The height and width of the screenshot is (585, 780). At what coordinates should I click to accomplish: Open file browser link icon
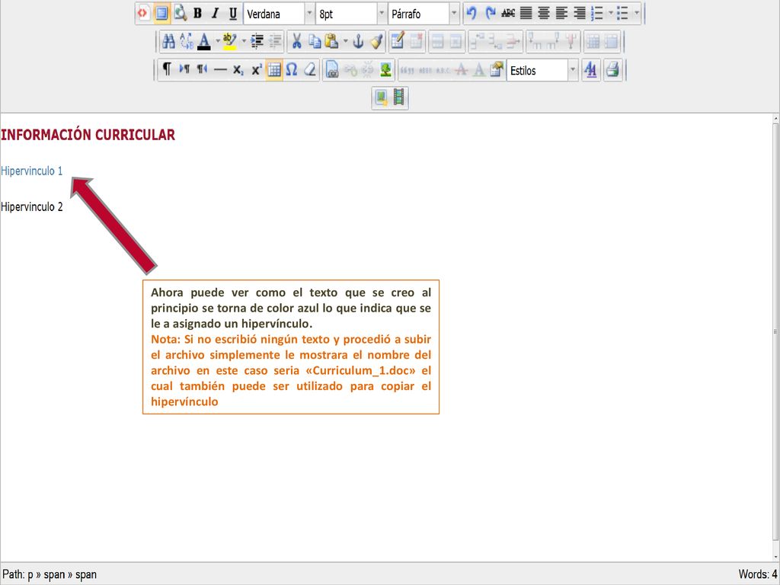(x=332, y=70)
